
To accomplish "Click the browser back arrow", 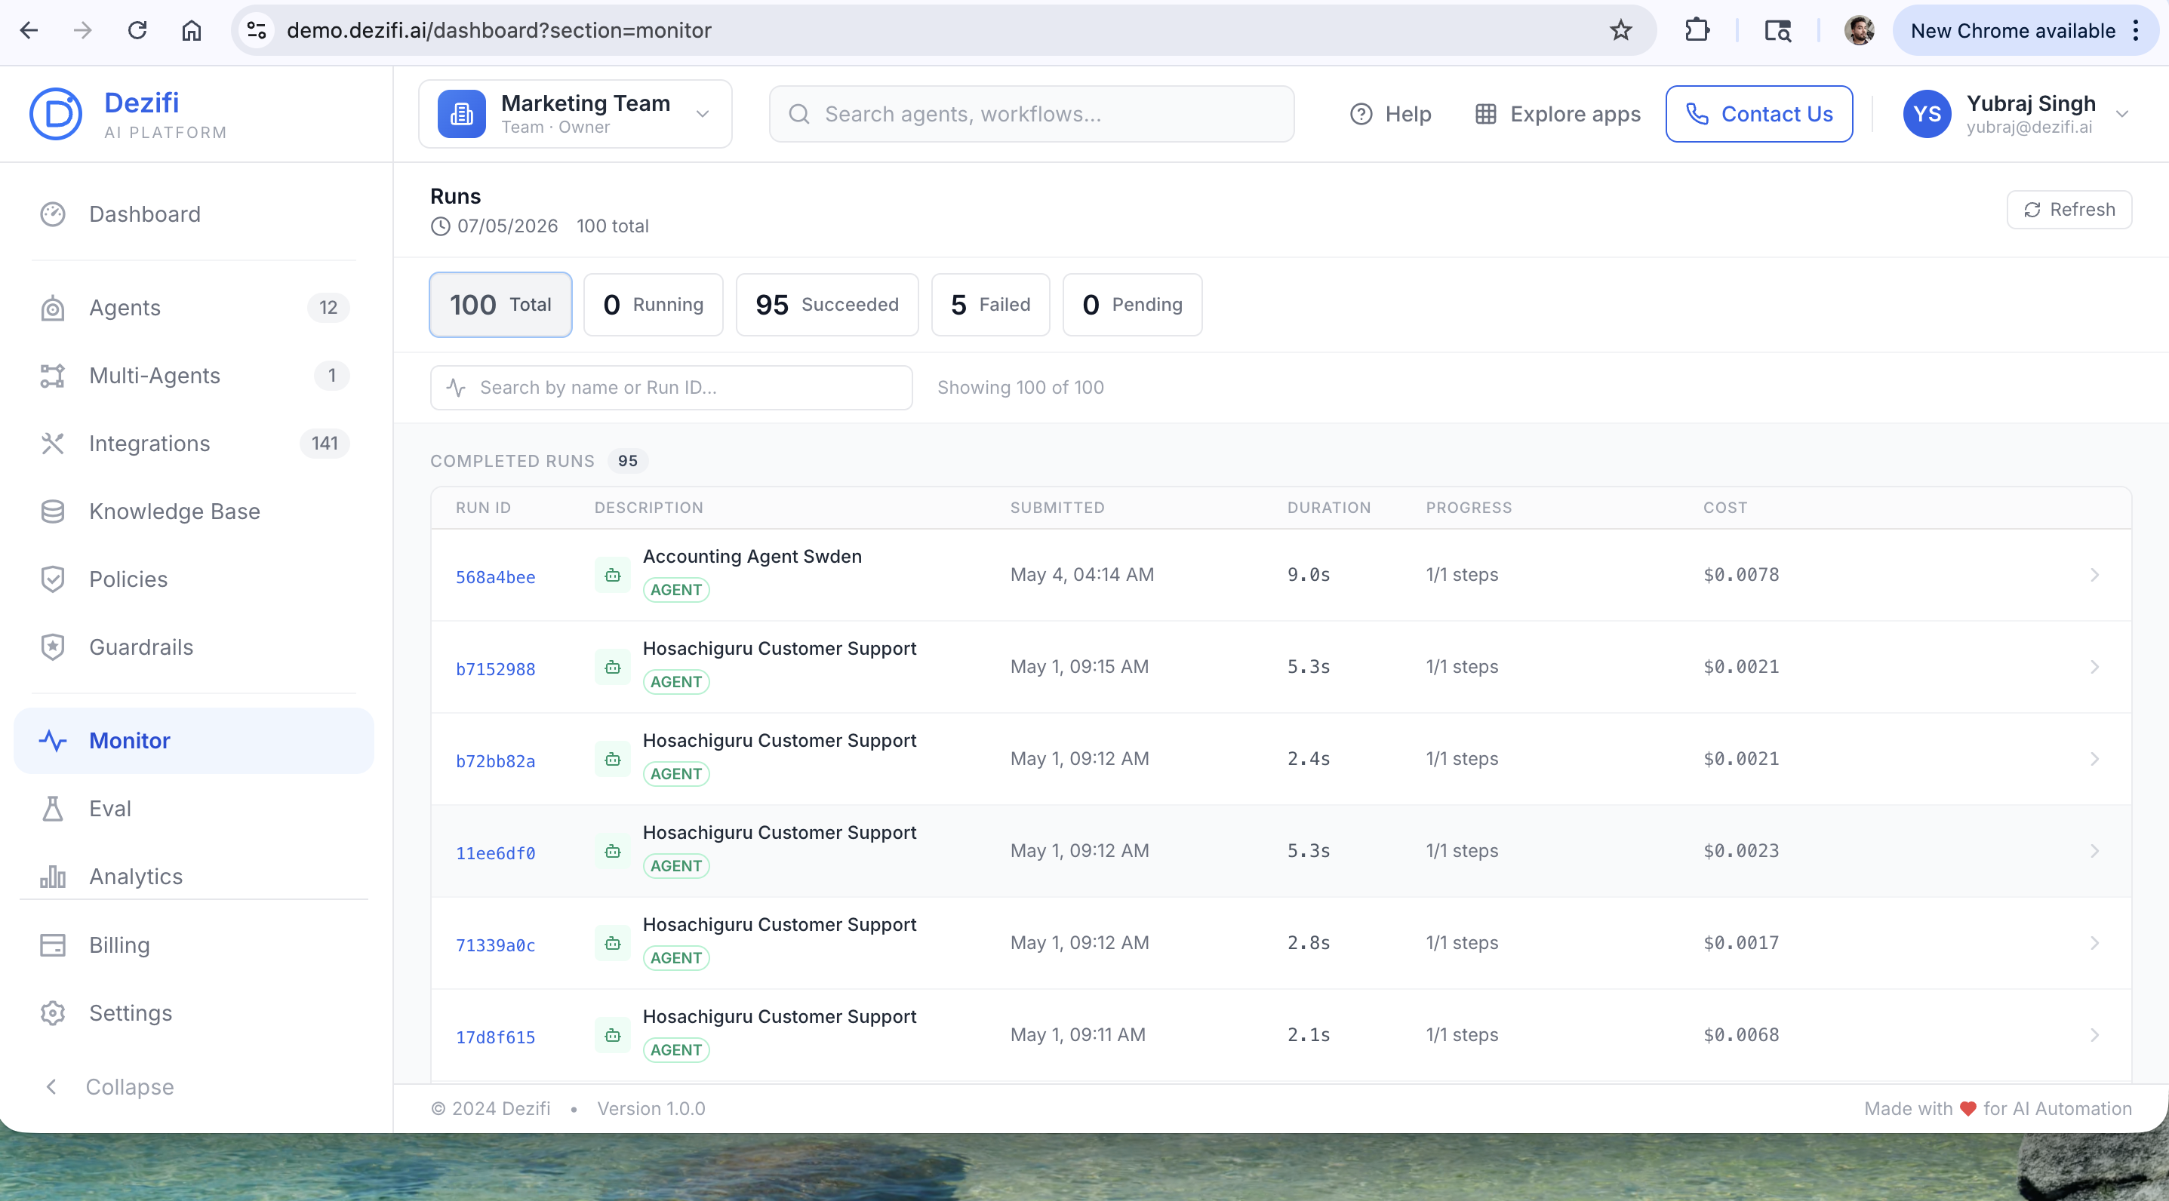I will coord(29,30).
